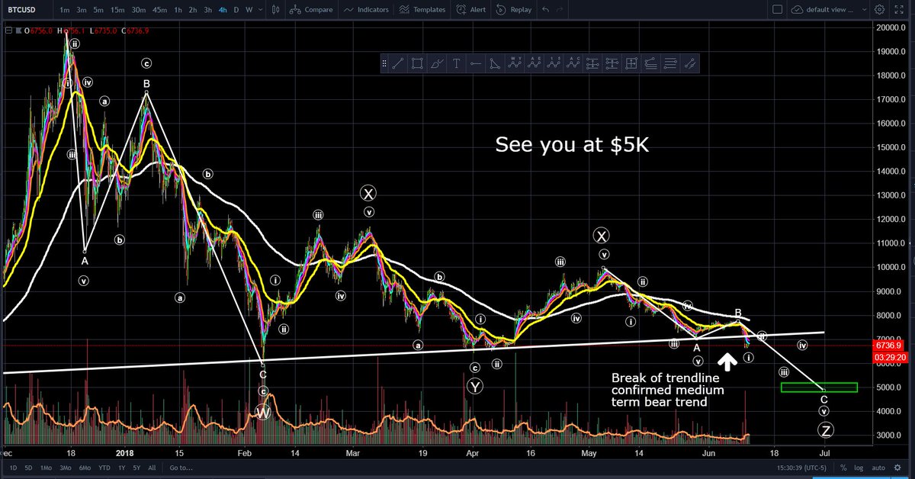The width and height of the screenshot is (915, 479).
Task: Open the Templates dropdown
Action: tap(423, 9)
